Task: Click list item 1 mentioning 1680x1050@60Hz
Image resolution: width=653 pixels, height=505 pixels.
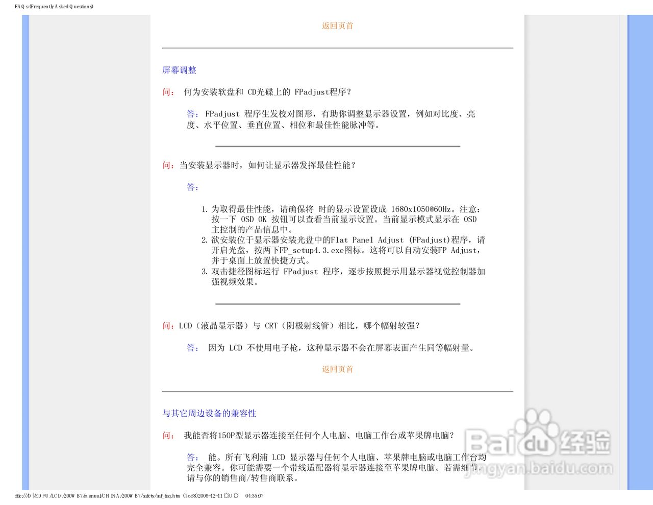Action: (346, 219)
